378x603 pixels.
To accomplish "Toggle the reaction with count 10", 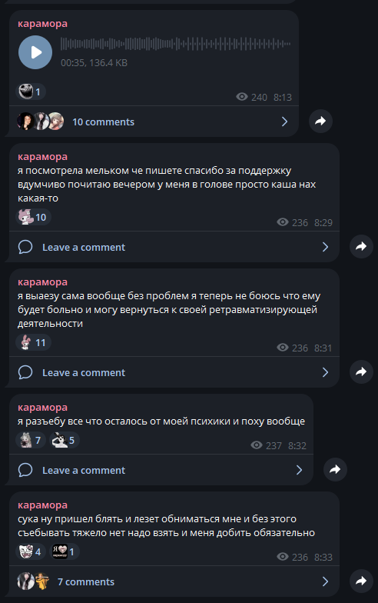I will pyautogui.click(x=33, y=217).
